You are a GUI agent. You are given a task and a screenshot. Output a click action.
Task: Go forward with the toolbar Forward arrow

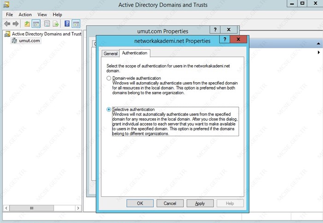(x=16, y=24)
